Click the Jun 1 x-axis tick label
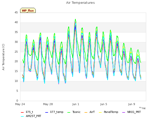 [76, 104]
